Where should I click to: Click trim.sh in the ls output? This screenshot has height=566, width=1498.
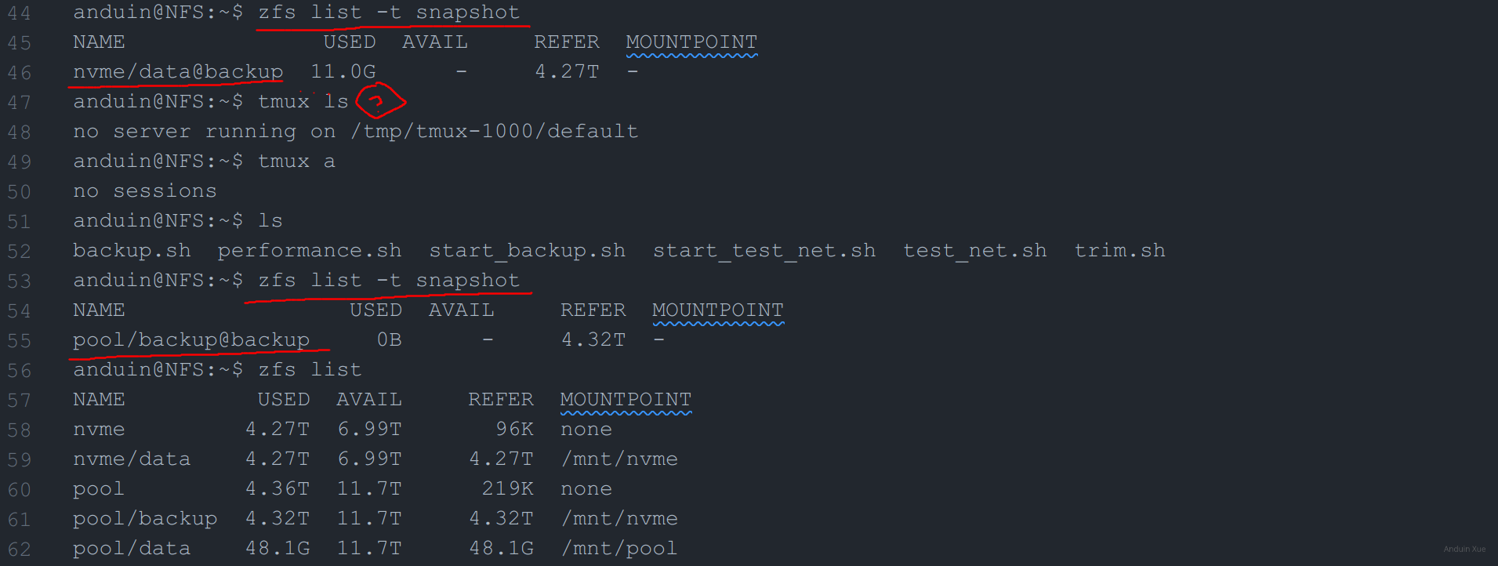coord(1119,250)
